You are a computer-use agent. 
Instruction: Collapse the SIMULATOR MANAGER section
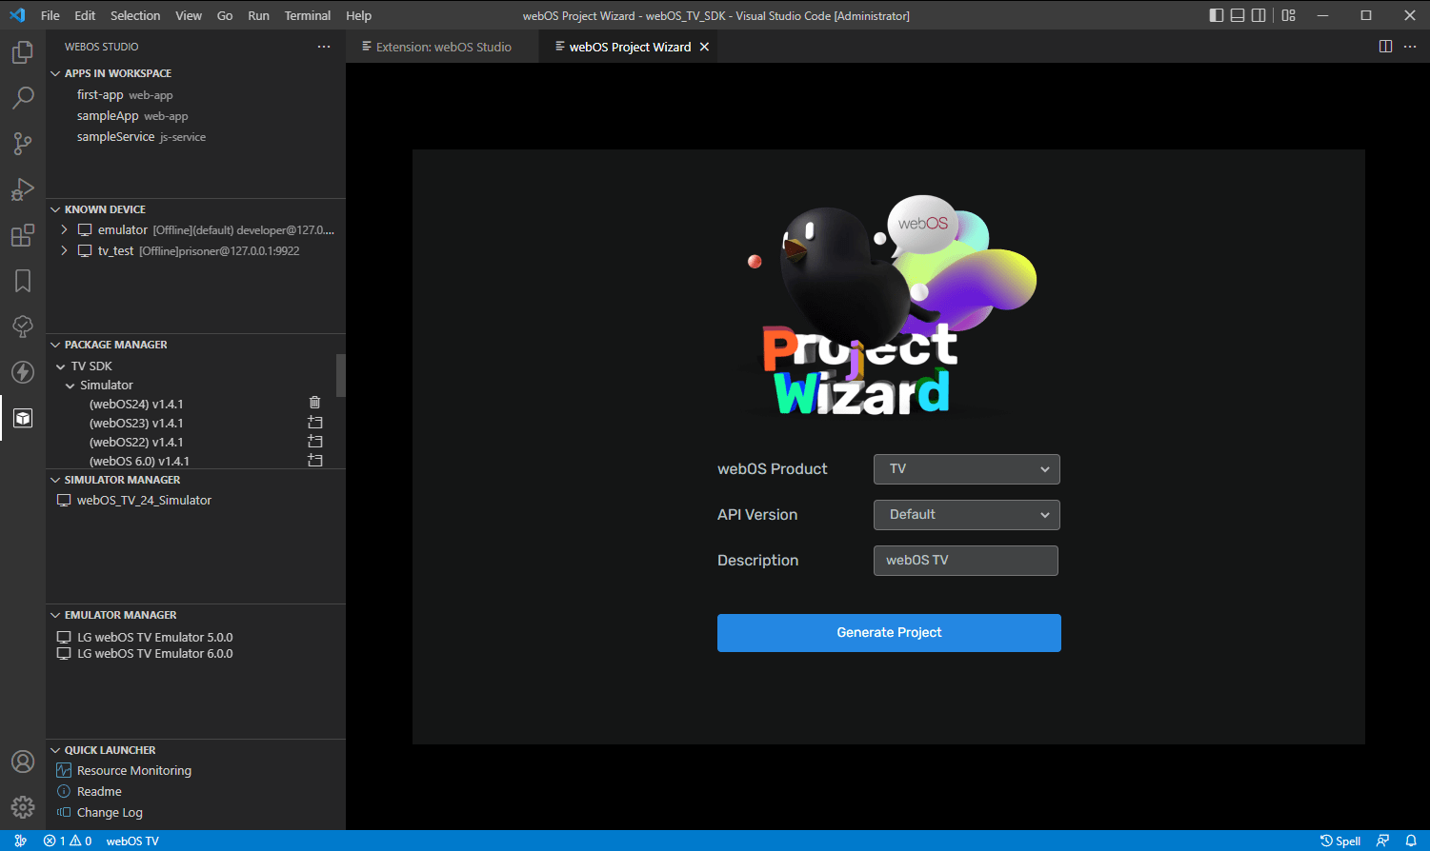click(x=55, y=480)
